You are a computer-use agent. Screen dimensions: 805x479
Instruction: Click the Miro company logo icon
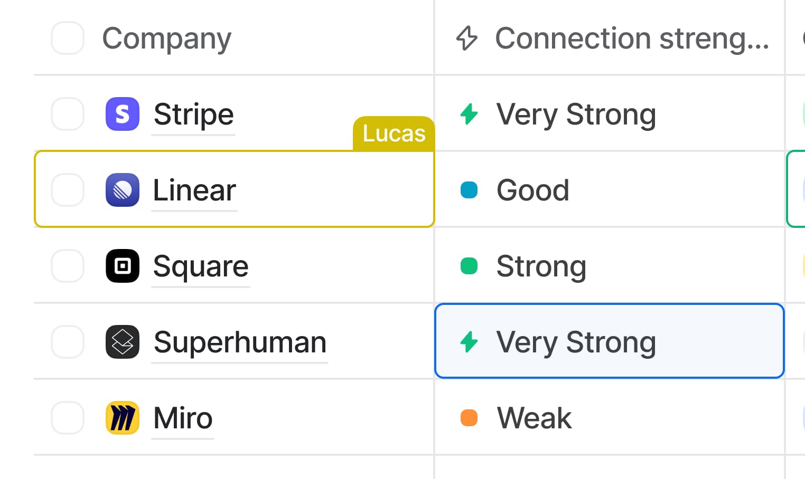[x=123, y=418]
